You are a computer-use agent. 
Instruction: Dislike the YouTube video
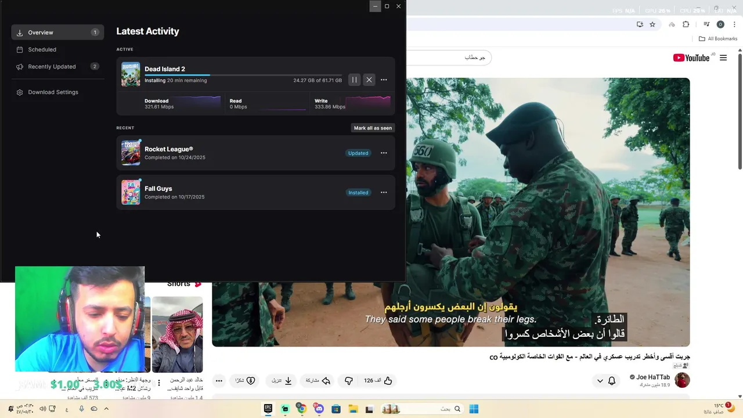point(349,381)
